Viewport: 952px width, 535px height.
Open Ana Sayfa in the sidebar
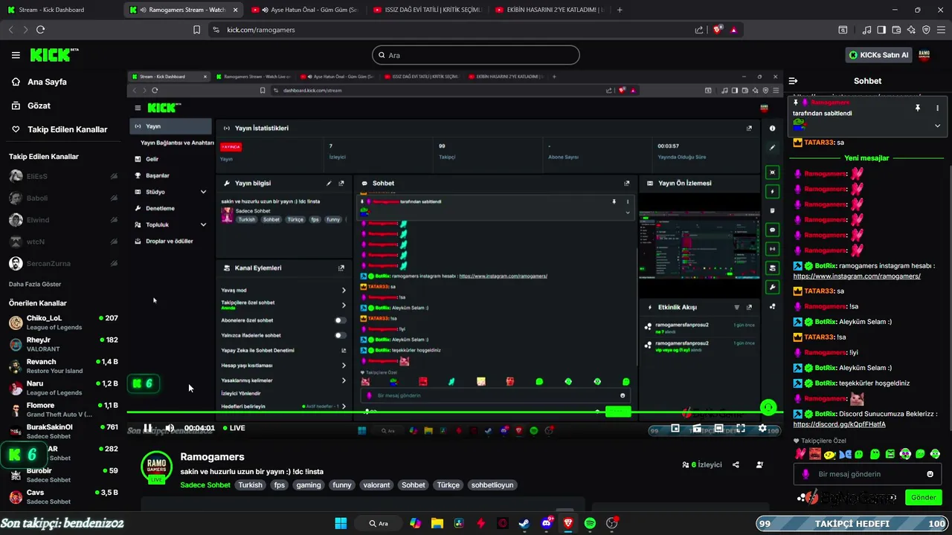click(x=40, y=82)
